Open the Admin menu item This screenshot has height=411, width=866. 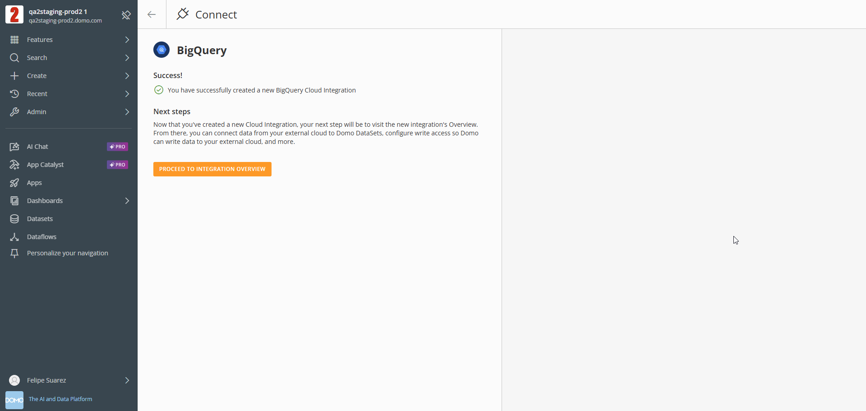point(69,112)
